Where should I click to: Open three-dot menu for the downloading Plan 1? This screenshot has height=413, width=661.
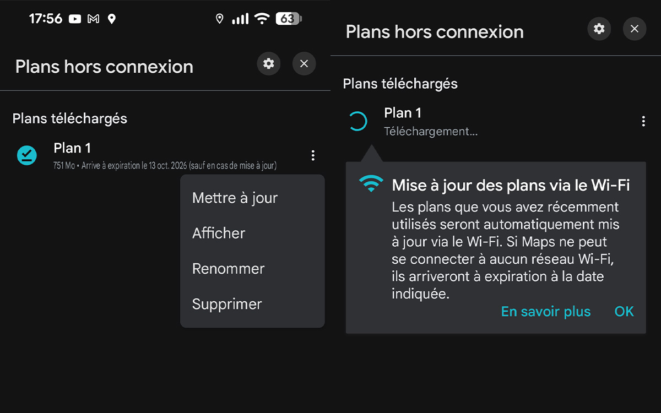pyautogui.click(x=643, y=121)
